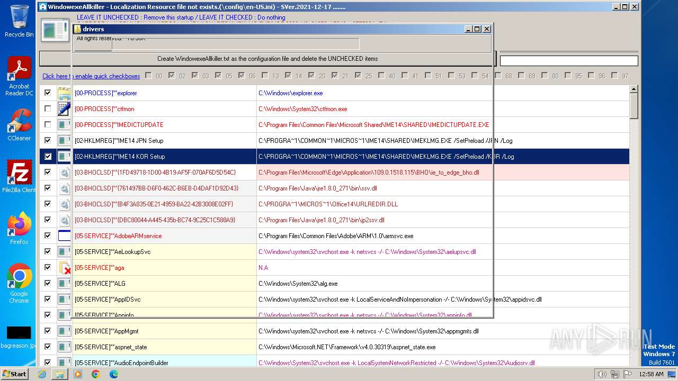This screenshot has width=678, height=381.
Task: Click the AppMgmt service row icon
Action: [x=64, y=331]
